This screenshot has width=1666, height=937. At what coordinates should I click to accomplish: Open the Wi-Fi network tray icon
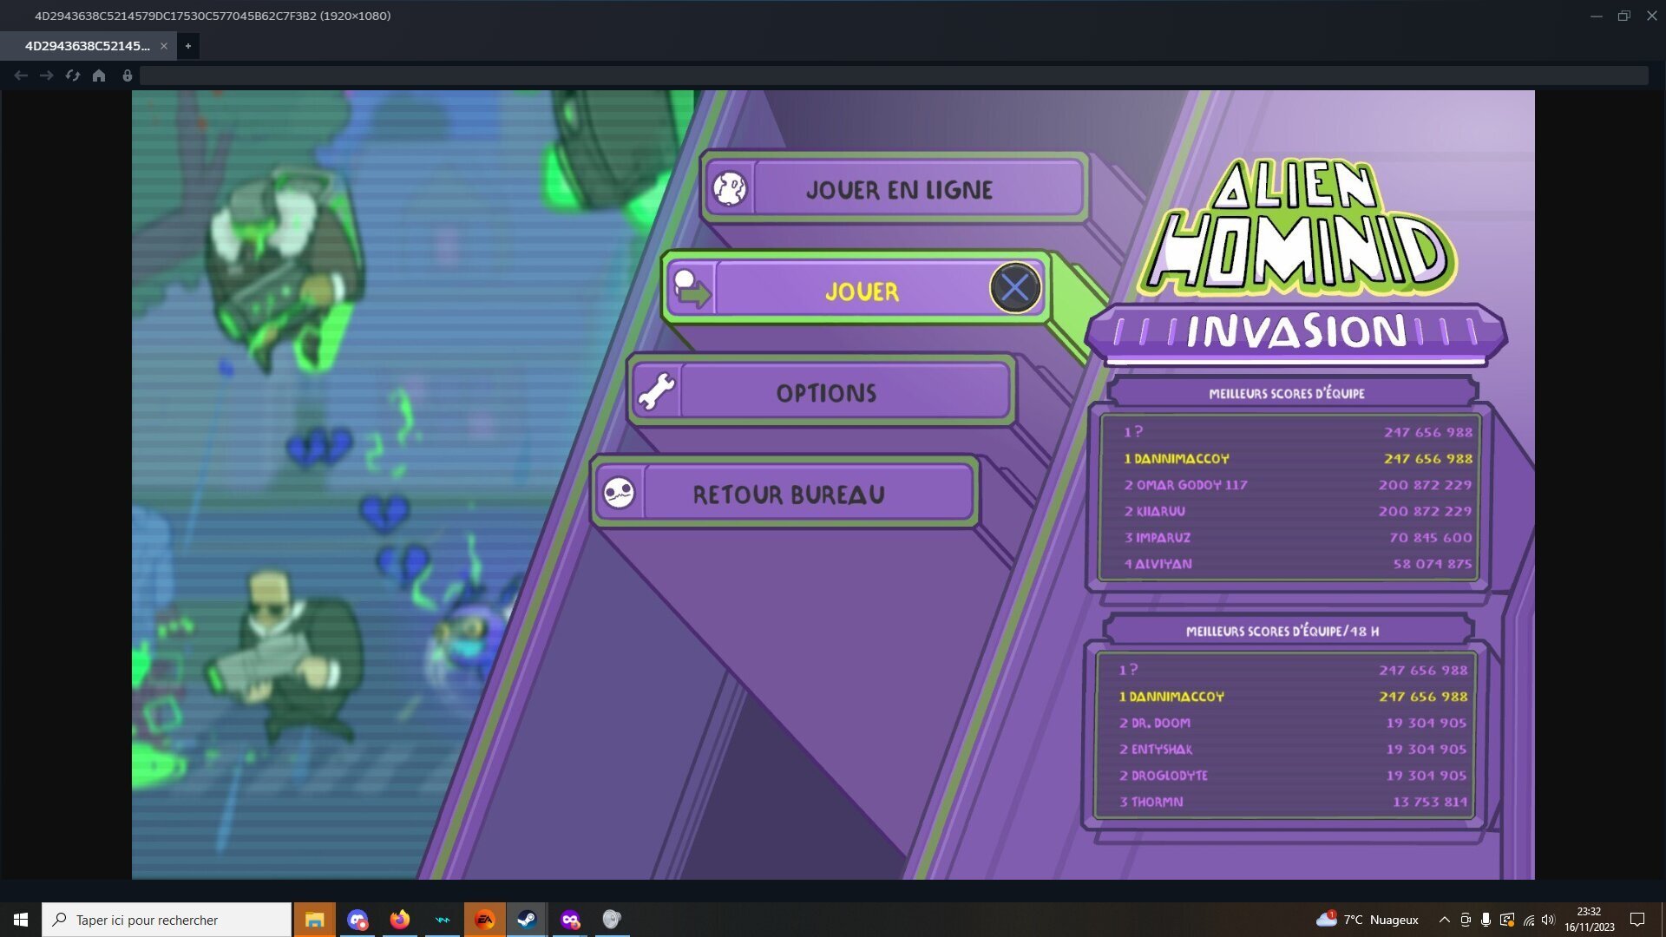1529,920
